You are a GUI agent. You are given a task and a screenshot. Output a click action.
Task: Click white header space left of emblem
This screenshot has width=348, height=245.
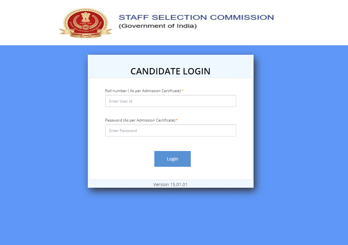[x=29, y=22]
